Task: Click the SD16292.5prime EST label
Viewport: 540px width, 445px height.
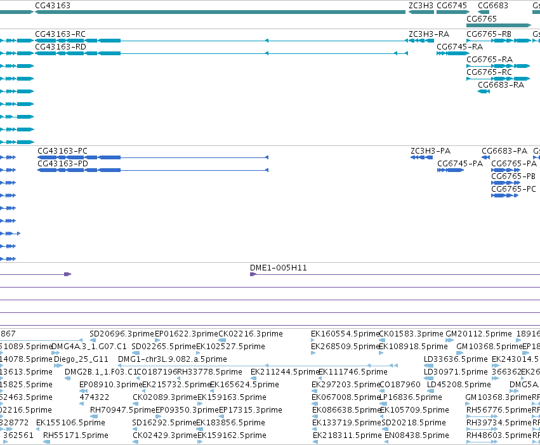Action: point(164,423)
